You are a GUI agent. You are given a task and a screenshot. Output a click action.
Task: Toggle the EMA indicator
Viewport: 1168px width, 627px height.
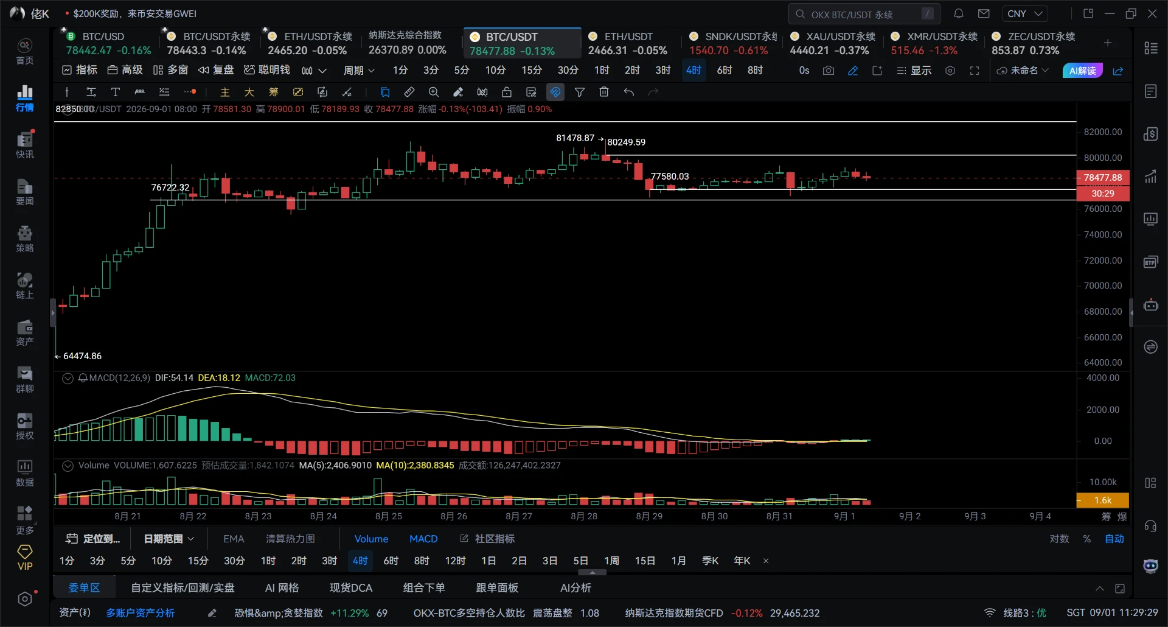(234, 539)
